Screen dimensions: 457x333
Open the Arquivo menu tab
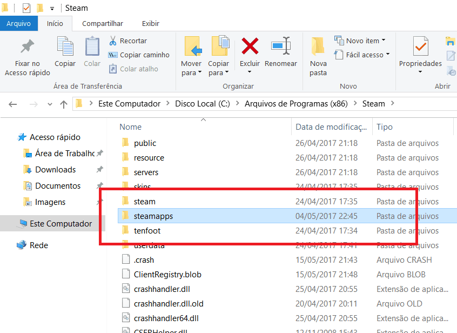click(x=19, y=23)
